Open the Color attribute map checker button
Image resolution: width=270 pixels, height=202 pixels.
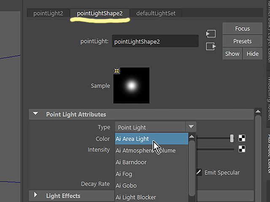point(242,138)
